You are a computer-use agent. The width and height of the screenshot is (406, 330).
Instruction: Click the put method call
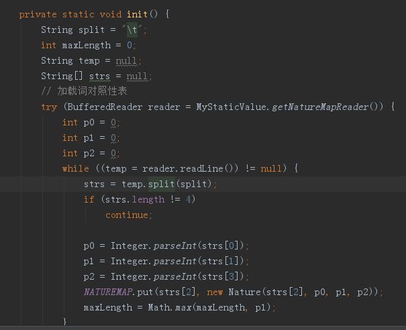tap(145, 292)
